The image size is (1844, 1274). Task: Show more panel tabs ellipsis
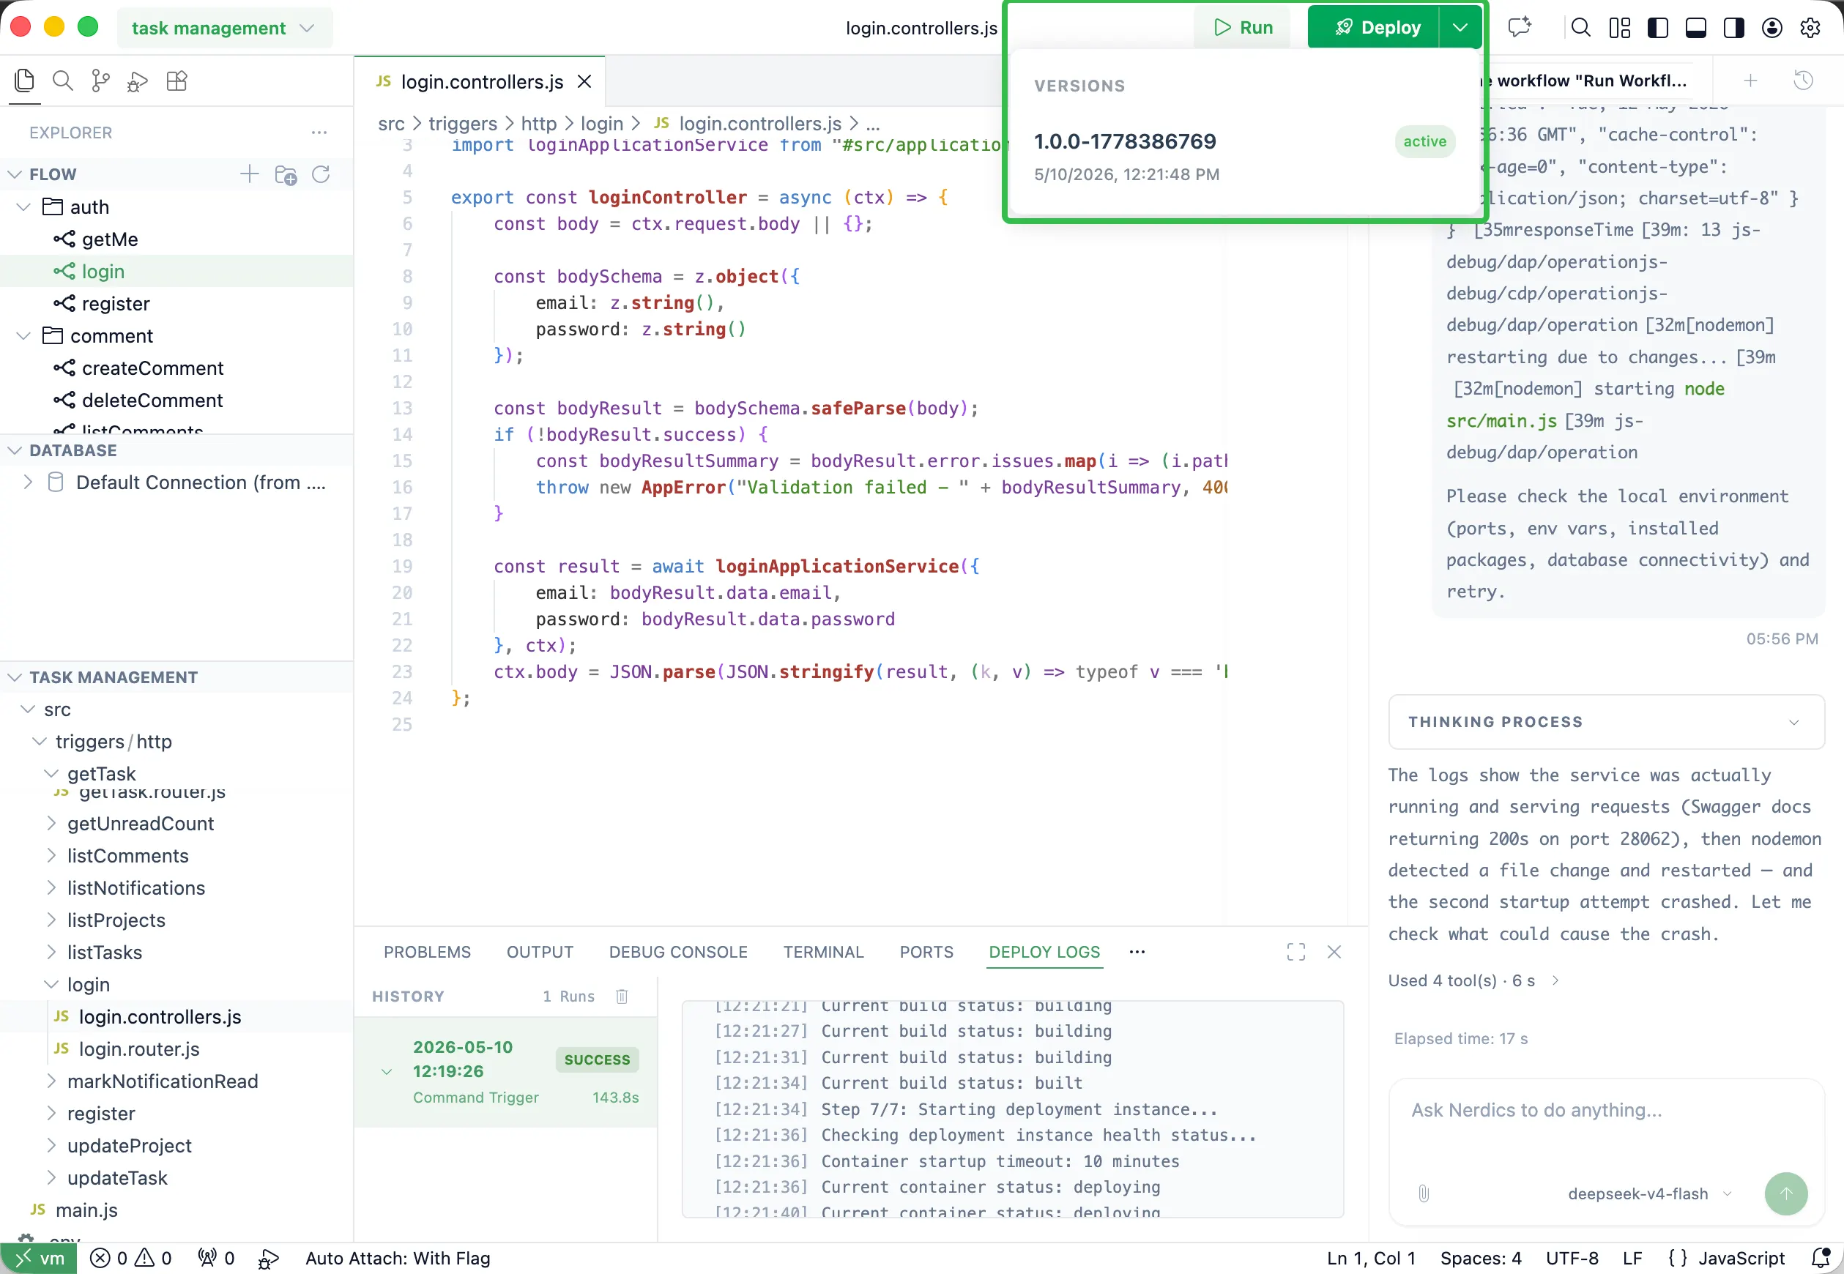(1137, 952)
